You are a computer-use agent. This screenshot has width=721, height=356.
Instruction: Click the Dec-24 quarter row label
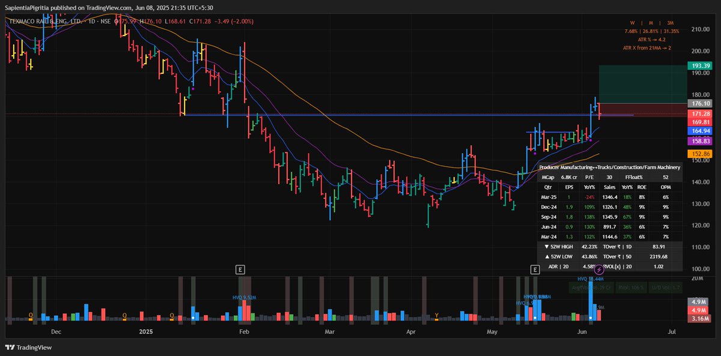(547, 207)
